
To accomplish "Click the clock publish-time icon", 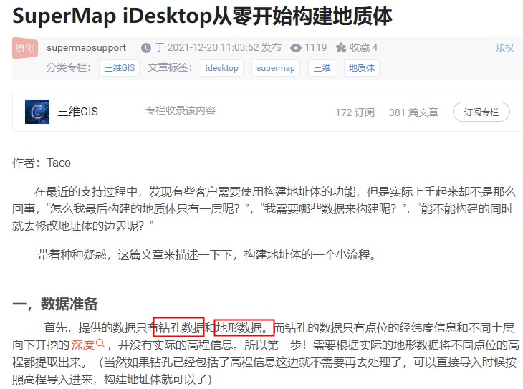I will pos(146,48).
